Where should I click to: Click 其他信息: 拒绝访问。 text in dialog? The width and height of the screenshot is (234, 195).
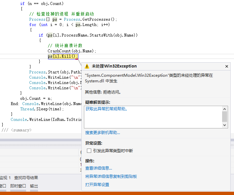click(x=103, y=92)
